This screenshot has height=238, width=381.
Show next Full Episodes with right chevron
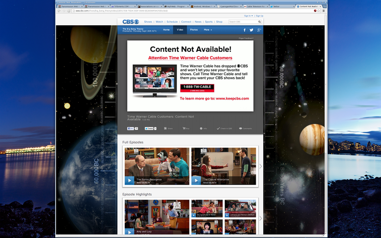pos(261,166)
